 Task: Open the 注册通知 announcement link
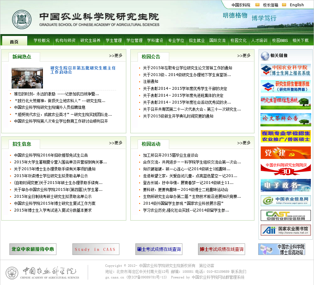point(150,82)
